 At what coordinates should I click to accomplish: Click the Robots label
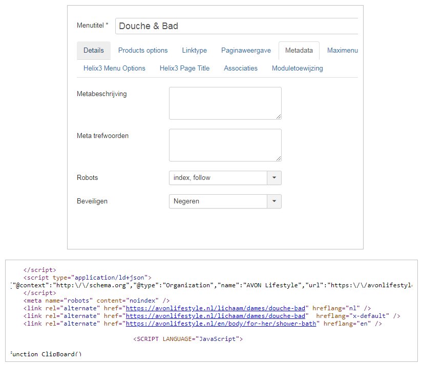coord(87,178)
